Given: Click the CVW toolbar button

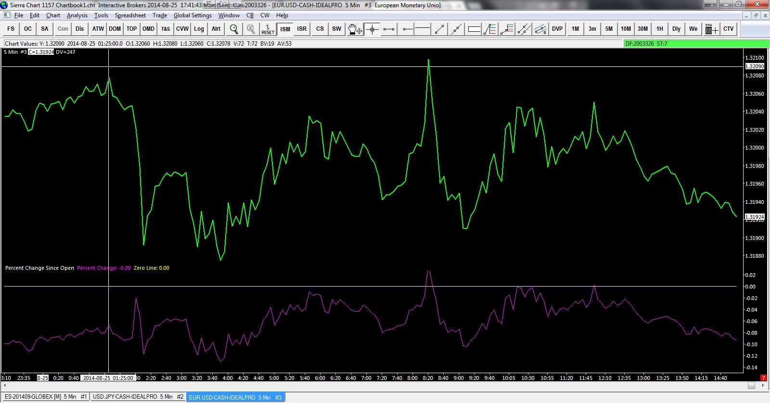Looking at the screenshot, I should (182, 29).
